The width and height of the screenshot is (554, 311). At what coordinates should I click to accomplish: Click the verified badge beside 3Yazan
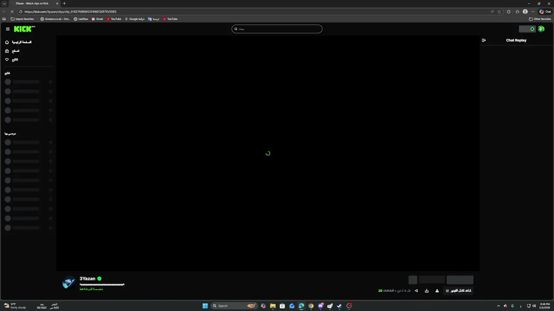click(99, 279)
